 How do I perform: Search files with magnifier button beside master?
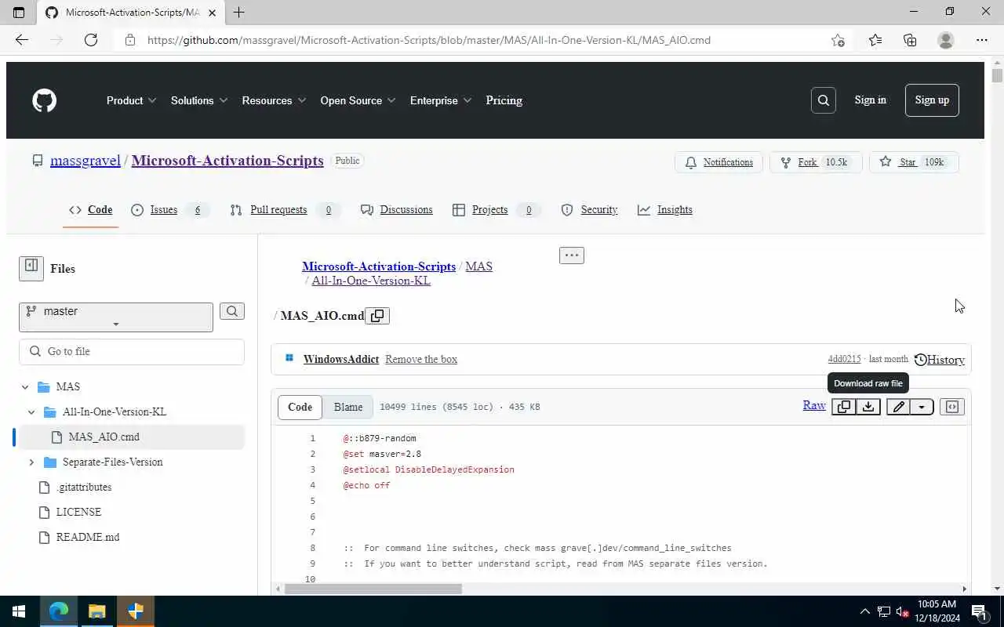[232, 311]
